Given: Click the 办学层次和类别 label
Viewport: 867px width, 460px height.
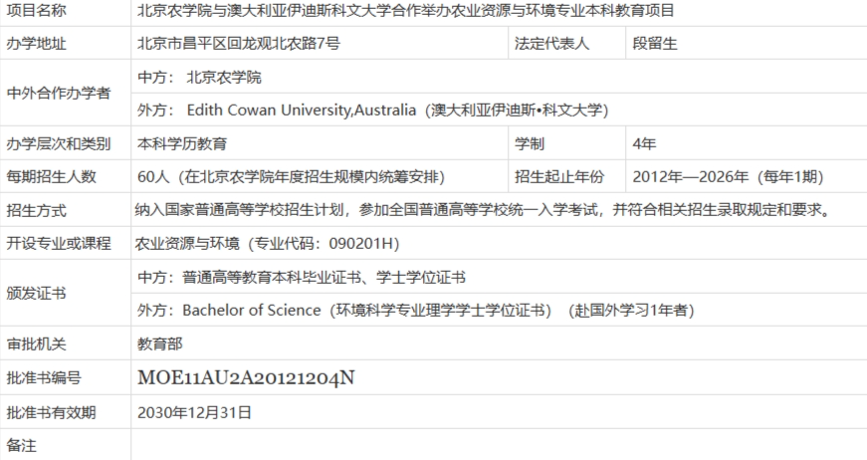Looking at the screenshot, I should coord(59,143).
